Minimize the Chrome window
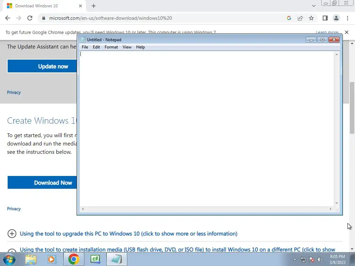 click(x=326, y=3)
